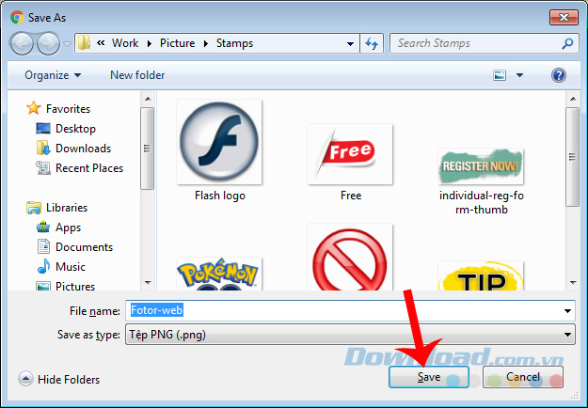
Task: Click the Help question mark icon
Action: coord(559,75)
